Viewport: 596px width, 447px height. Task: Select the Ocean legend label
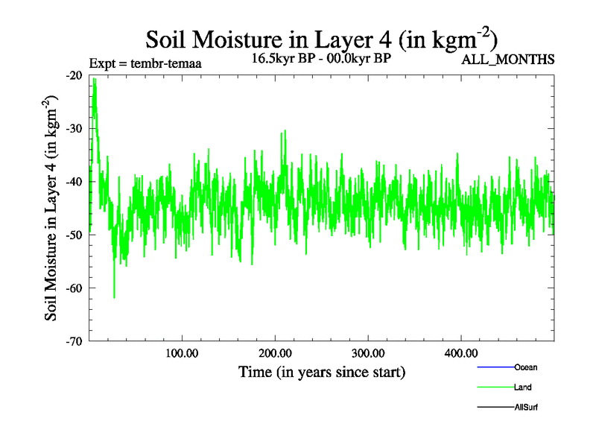coord(525,367)
